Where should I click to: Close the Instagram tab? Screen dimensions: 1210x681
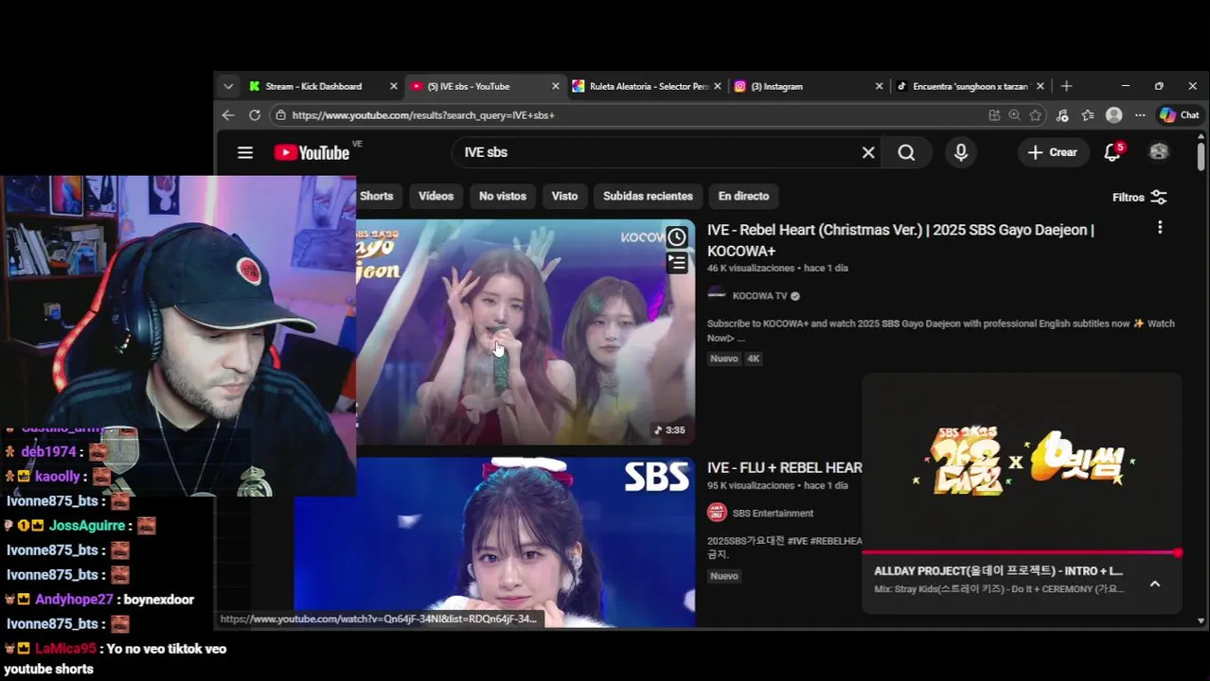[x=879, y=86]
